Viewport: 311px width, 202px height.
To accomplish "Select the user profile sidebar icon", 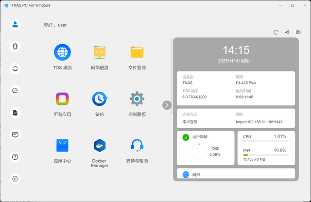I will pyautogui.click(x=15, y=24).
